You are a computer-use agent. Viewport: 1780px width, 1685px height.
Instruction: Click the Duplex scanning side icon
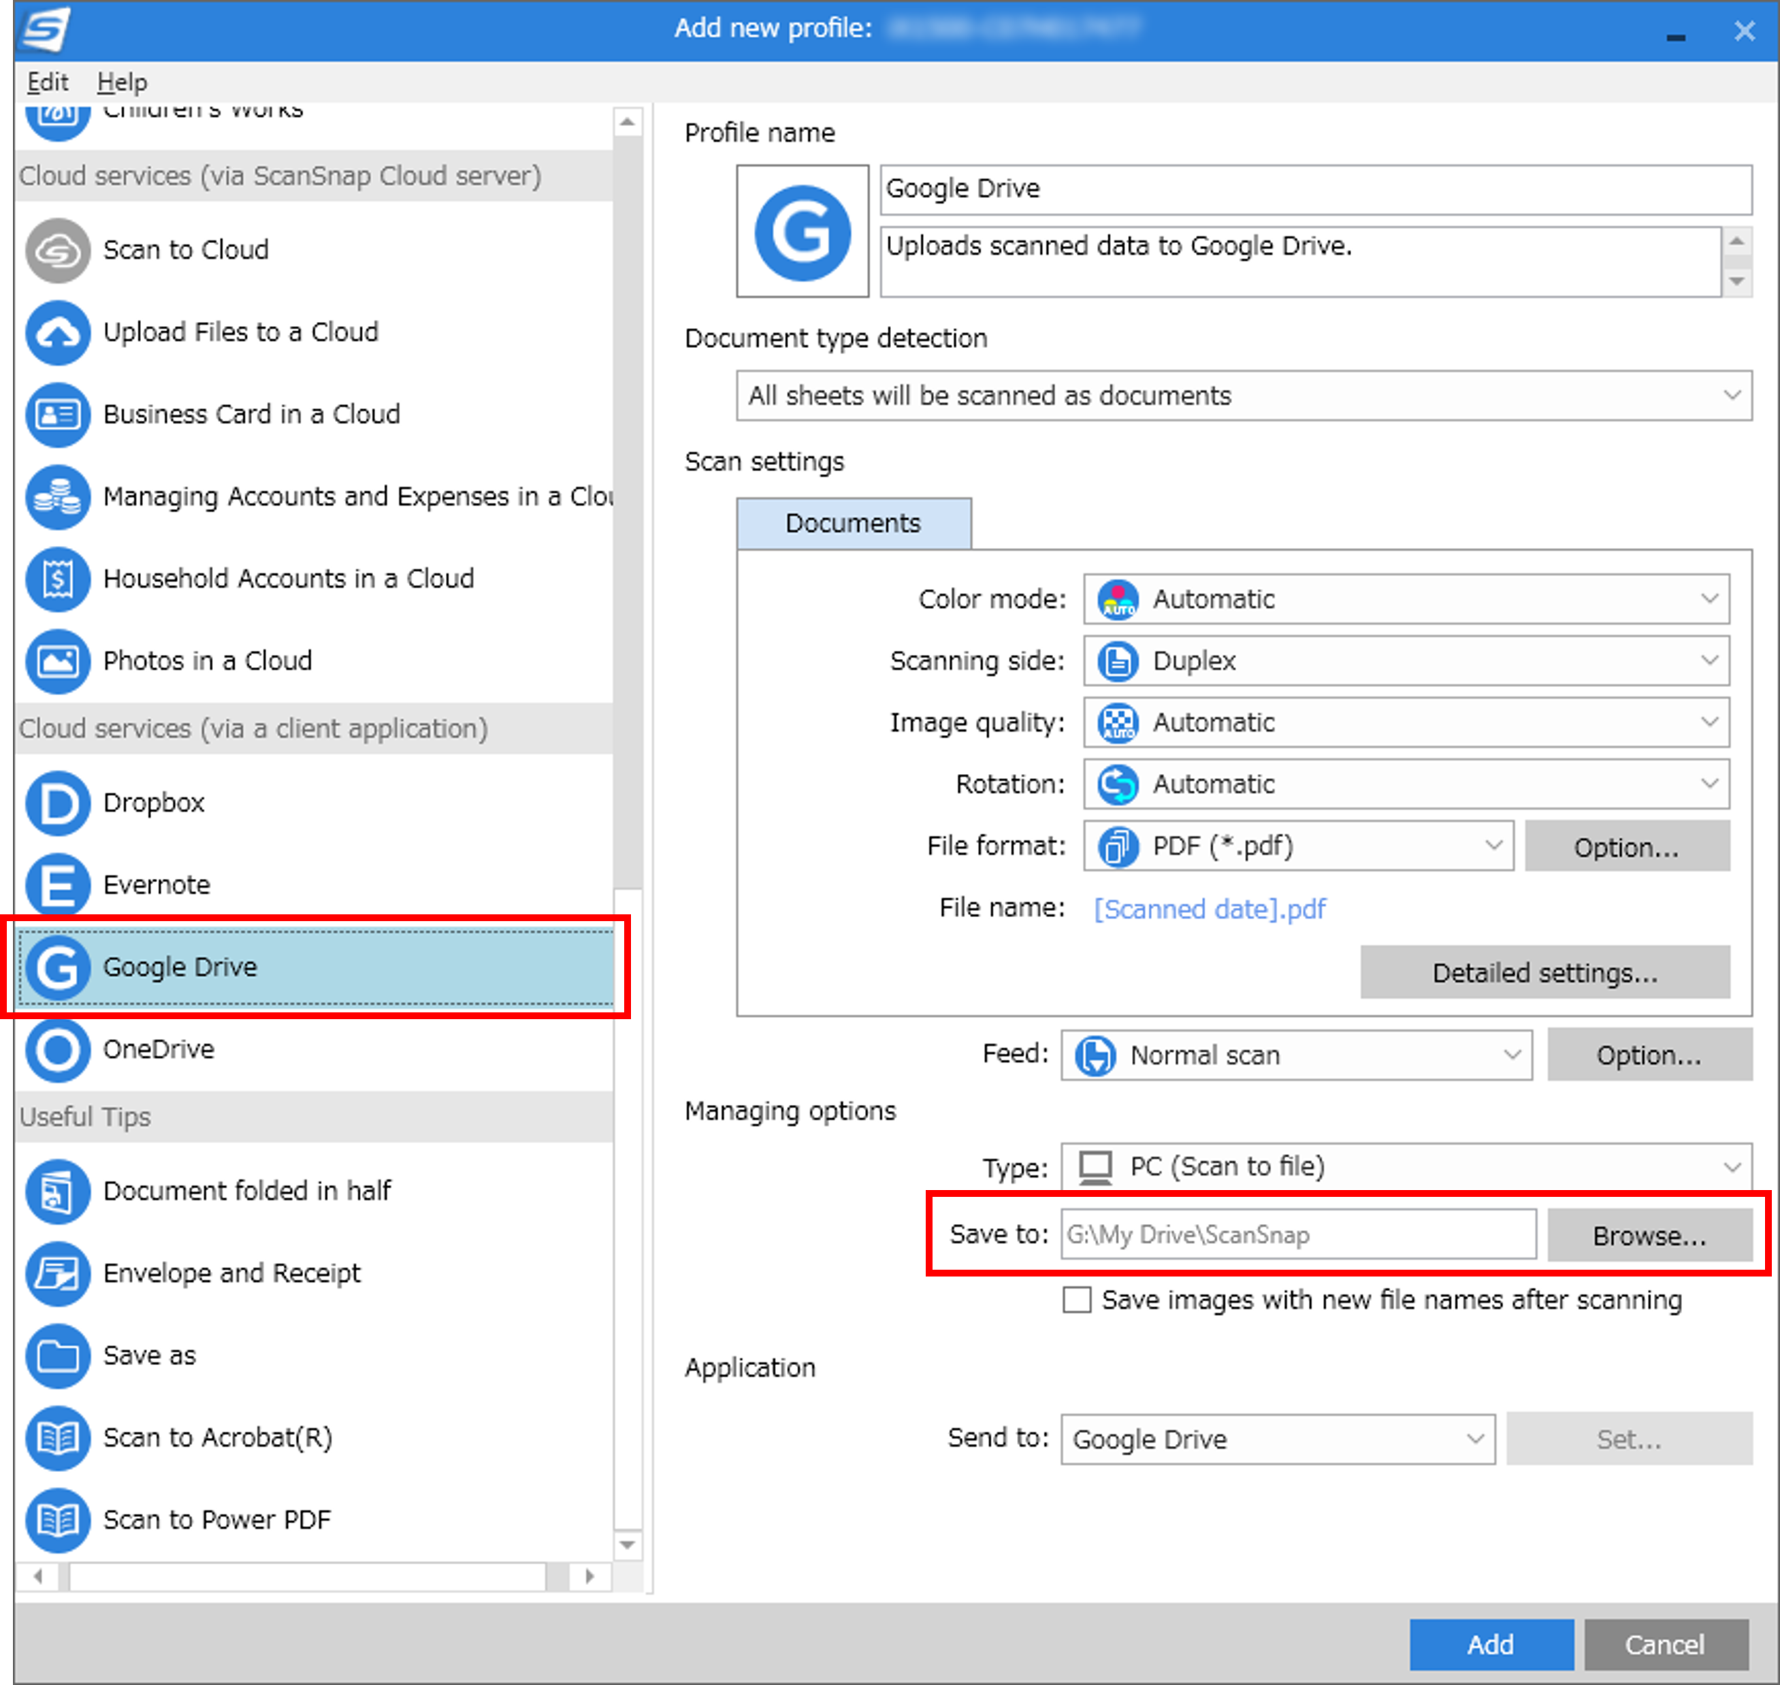tap(1118, 662)
